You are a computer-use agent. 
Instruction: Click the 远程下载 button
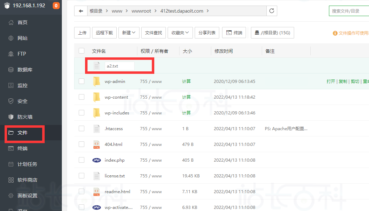pyautogui.click(x=104, y=33)
